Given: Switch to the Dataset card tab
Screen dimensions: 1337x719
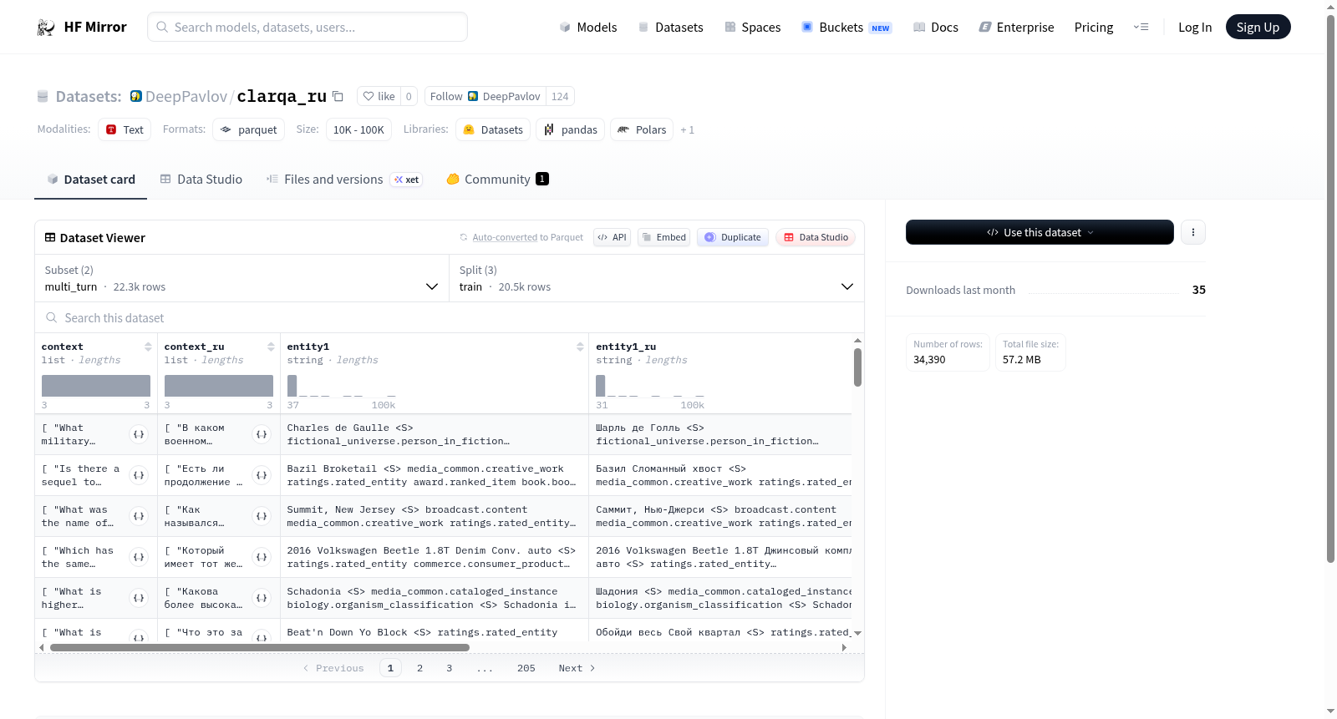Looking at the screenshot, I should (x=91, y=180).
